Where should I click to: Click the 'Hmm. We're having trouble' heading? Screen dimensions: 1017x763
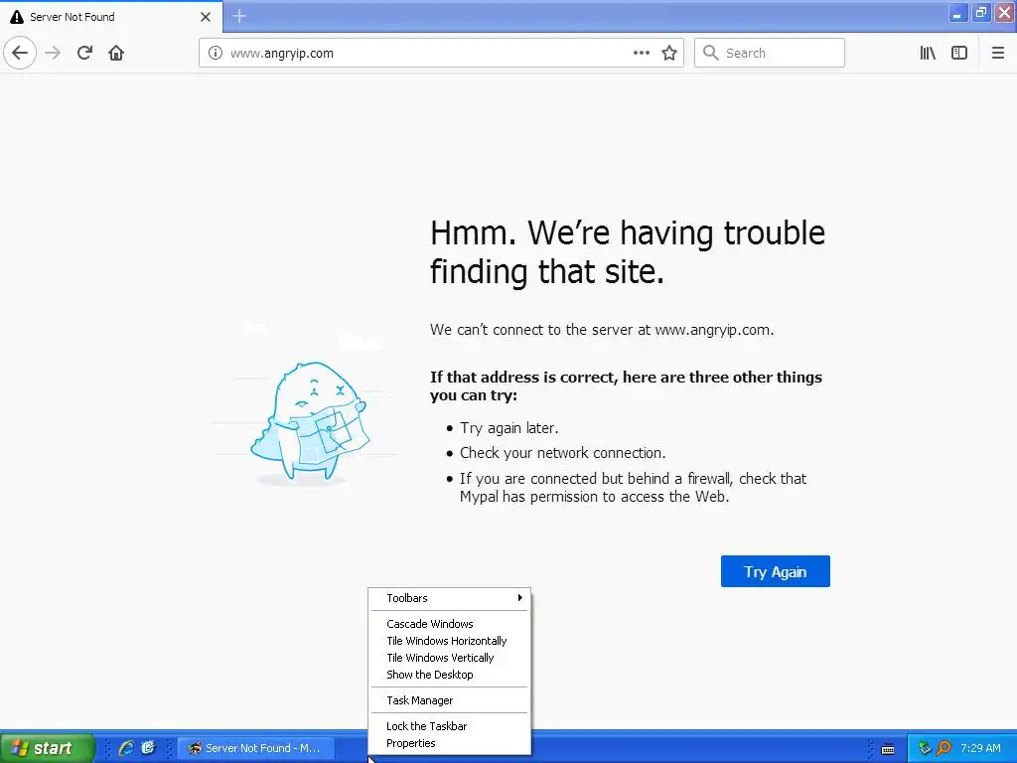point(628,251)
